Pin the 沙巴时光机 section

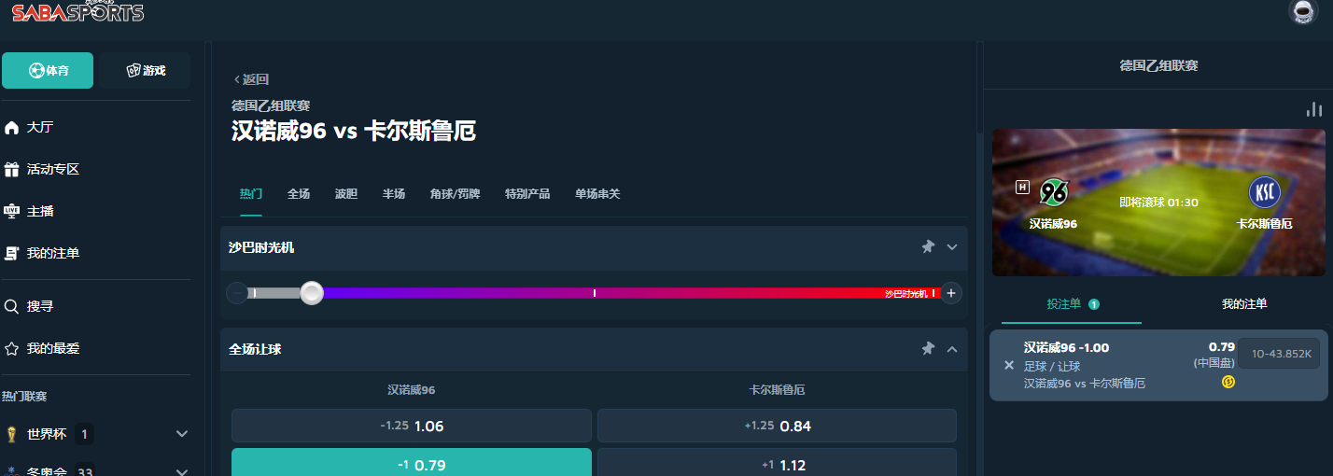928,247
